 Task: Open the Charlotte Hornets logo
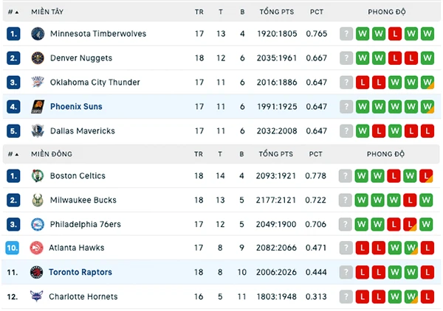tap(37, 296)
